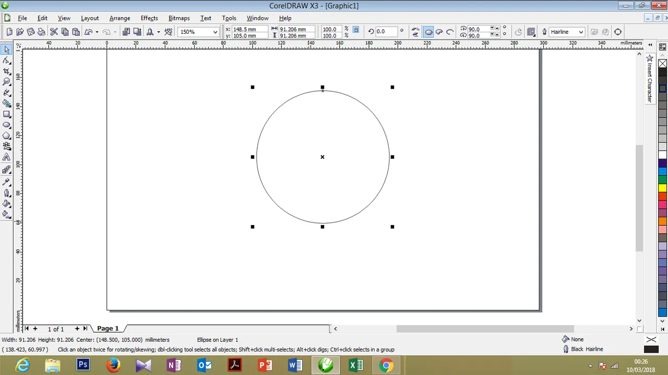Viewport: 668px width, 375px height.
Task: Pick the red color swatch
Action: coord(662,196)
